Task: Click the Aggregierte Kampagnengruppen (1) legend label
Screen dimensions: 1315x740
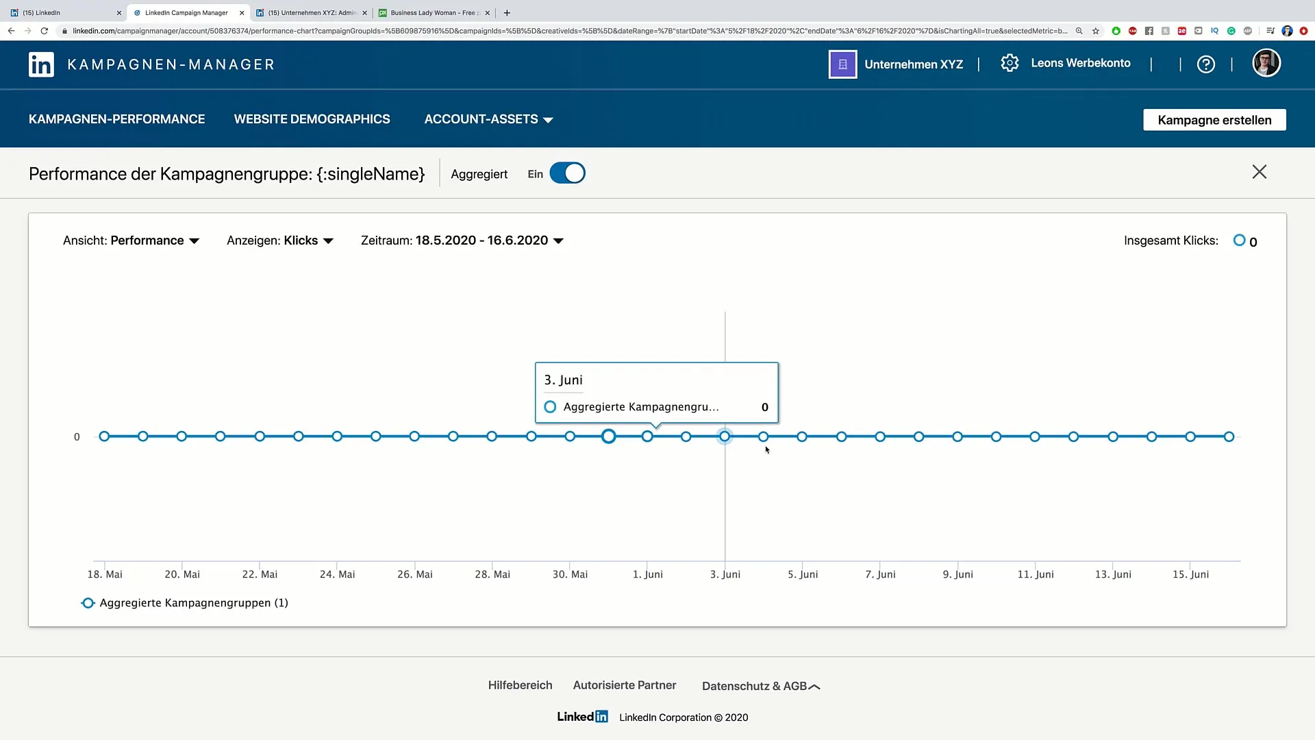Action: [194, 603]
